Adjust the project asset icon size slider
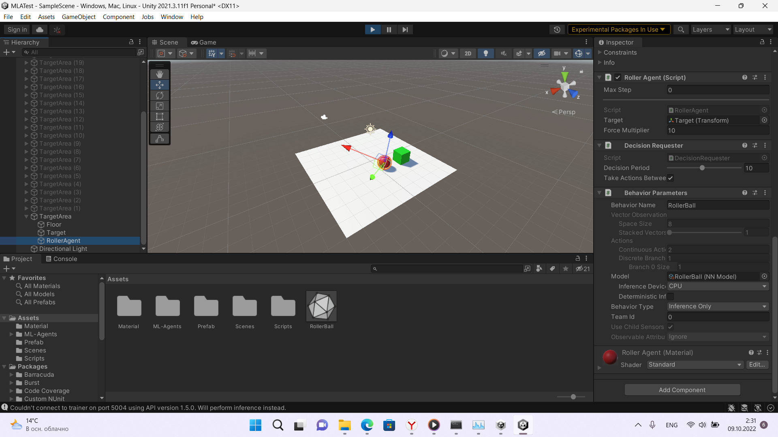The height and width of the screenshot is (437, 778). coord(571,397)
